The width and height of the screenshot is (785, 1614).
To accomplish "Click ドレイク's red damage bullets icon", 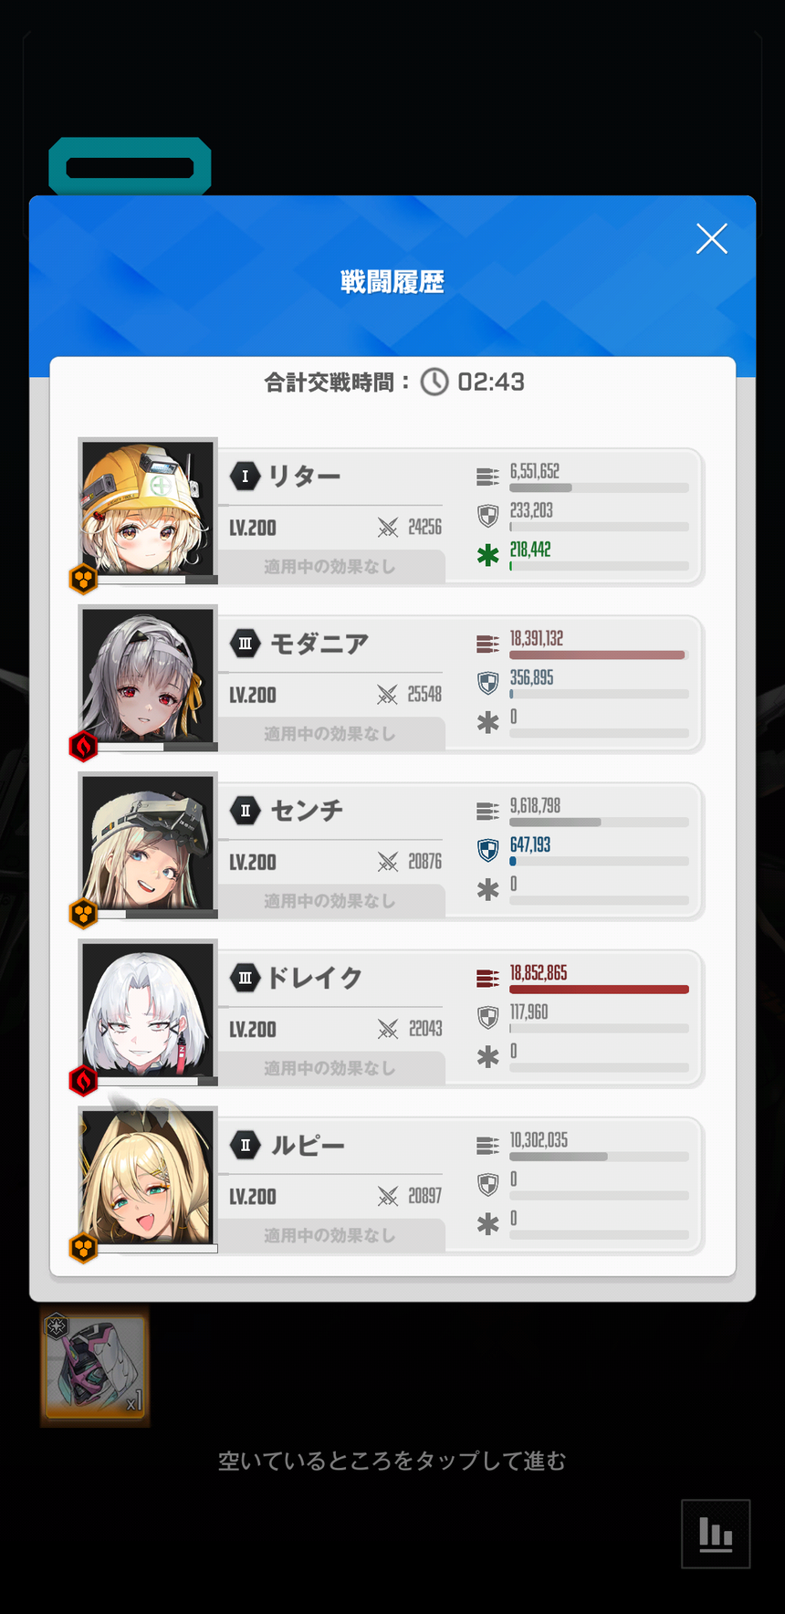I will 487,979.
